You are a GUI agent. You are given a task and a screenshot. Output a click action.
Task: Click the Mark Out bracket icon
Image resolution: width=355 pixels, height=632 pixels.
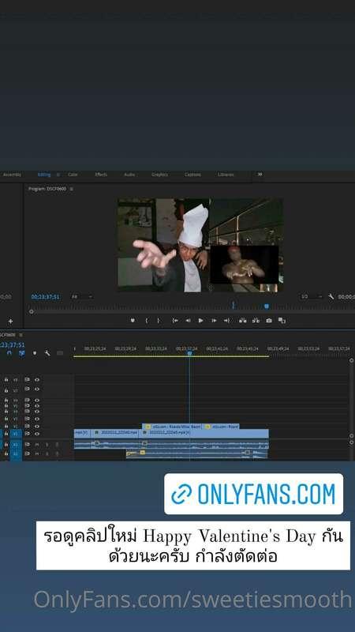tap(159, 321)
